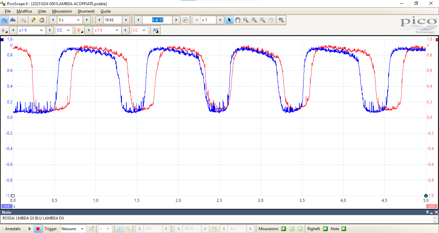Click the automatic setup lightning icon
The width and height of the screenshot is (439, 233).
click(33, 20)
